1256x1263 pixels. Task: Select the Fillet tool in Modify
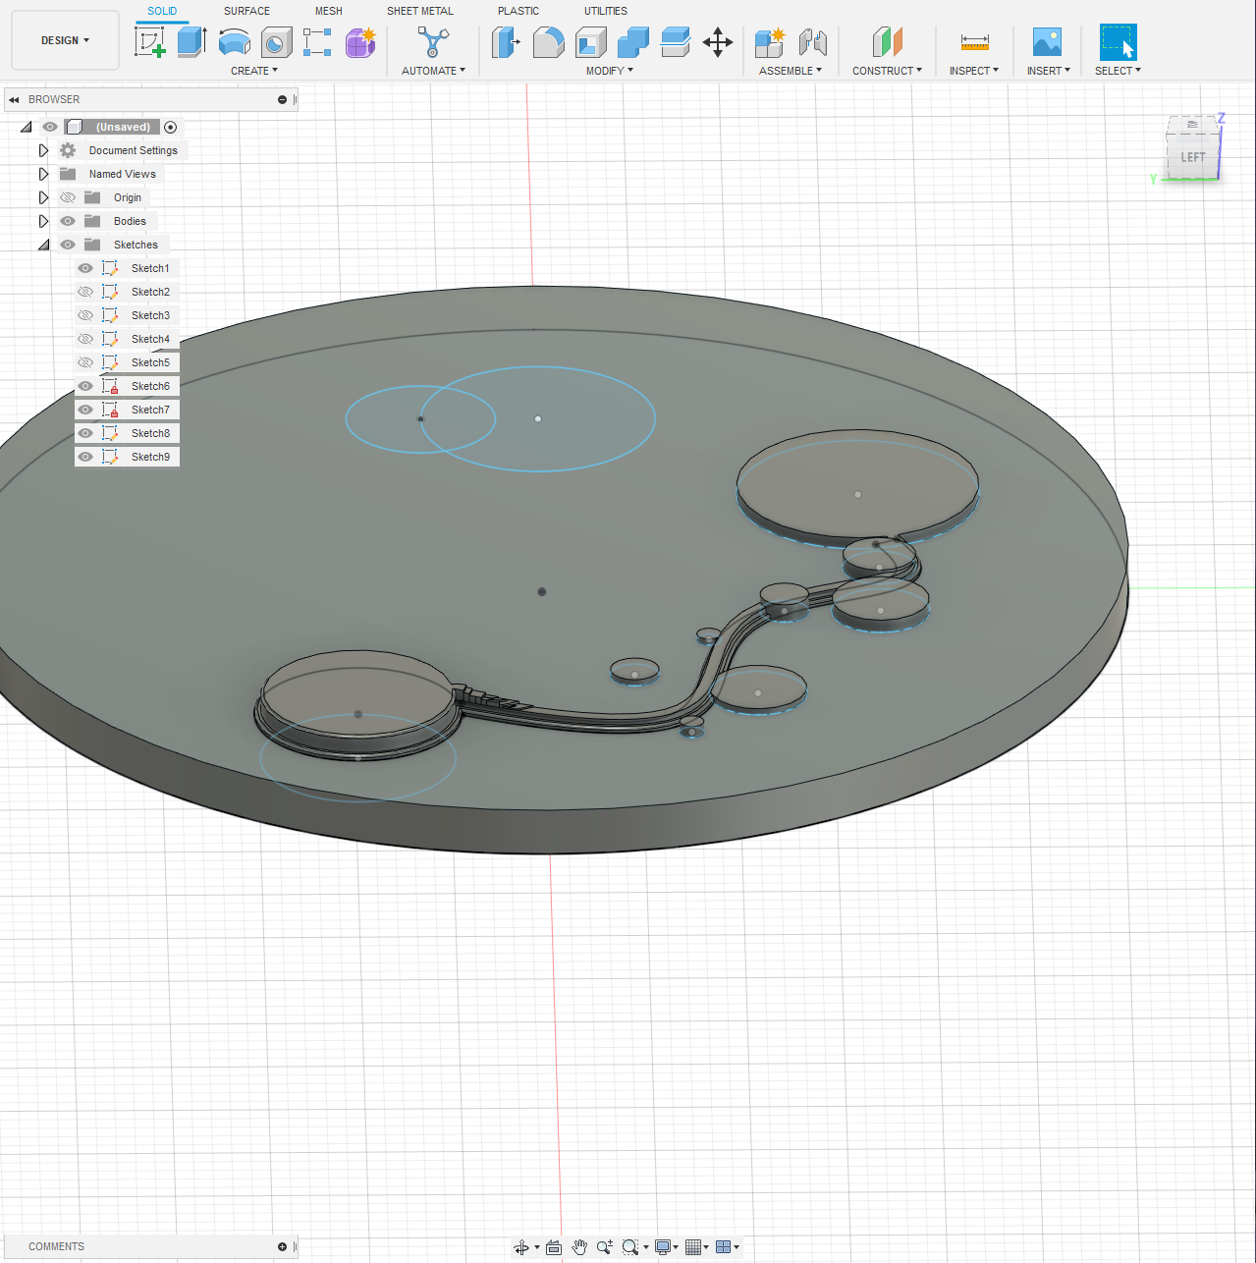click(x=549, y=42)
